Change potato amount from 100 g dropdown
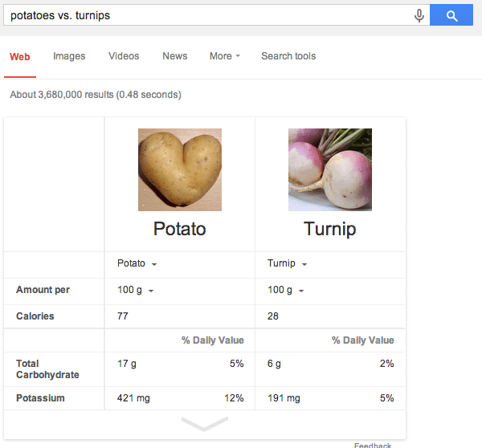482x448 pixels. click(136, 290)
